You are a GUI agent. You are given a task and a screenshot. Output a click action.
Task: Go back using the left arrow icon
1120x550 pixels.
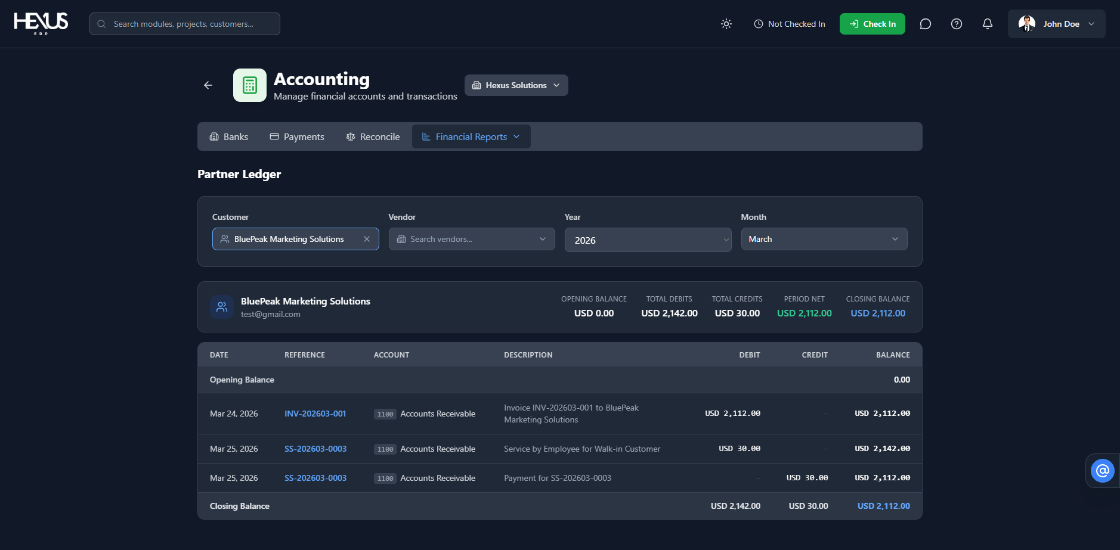208,85
